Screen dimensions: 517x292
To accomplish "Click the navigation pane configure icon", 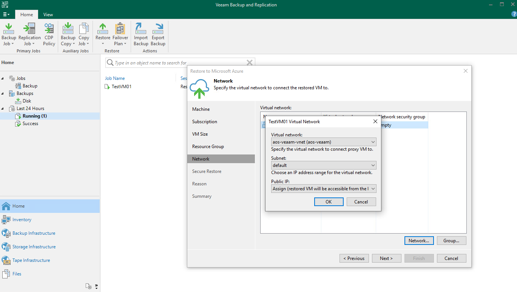I will pos(88,286).
